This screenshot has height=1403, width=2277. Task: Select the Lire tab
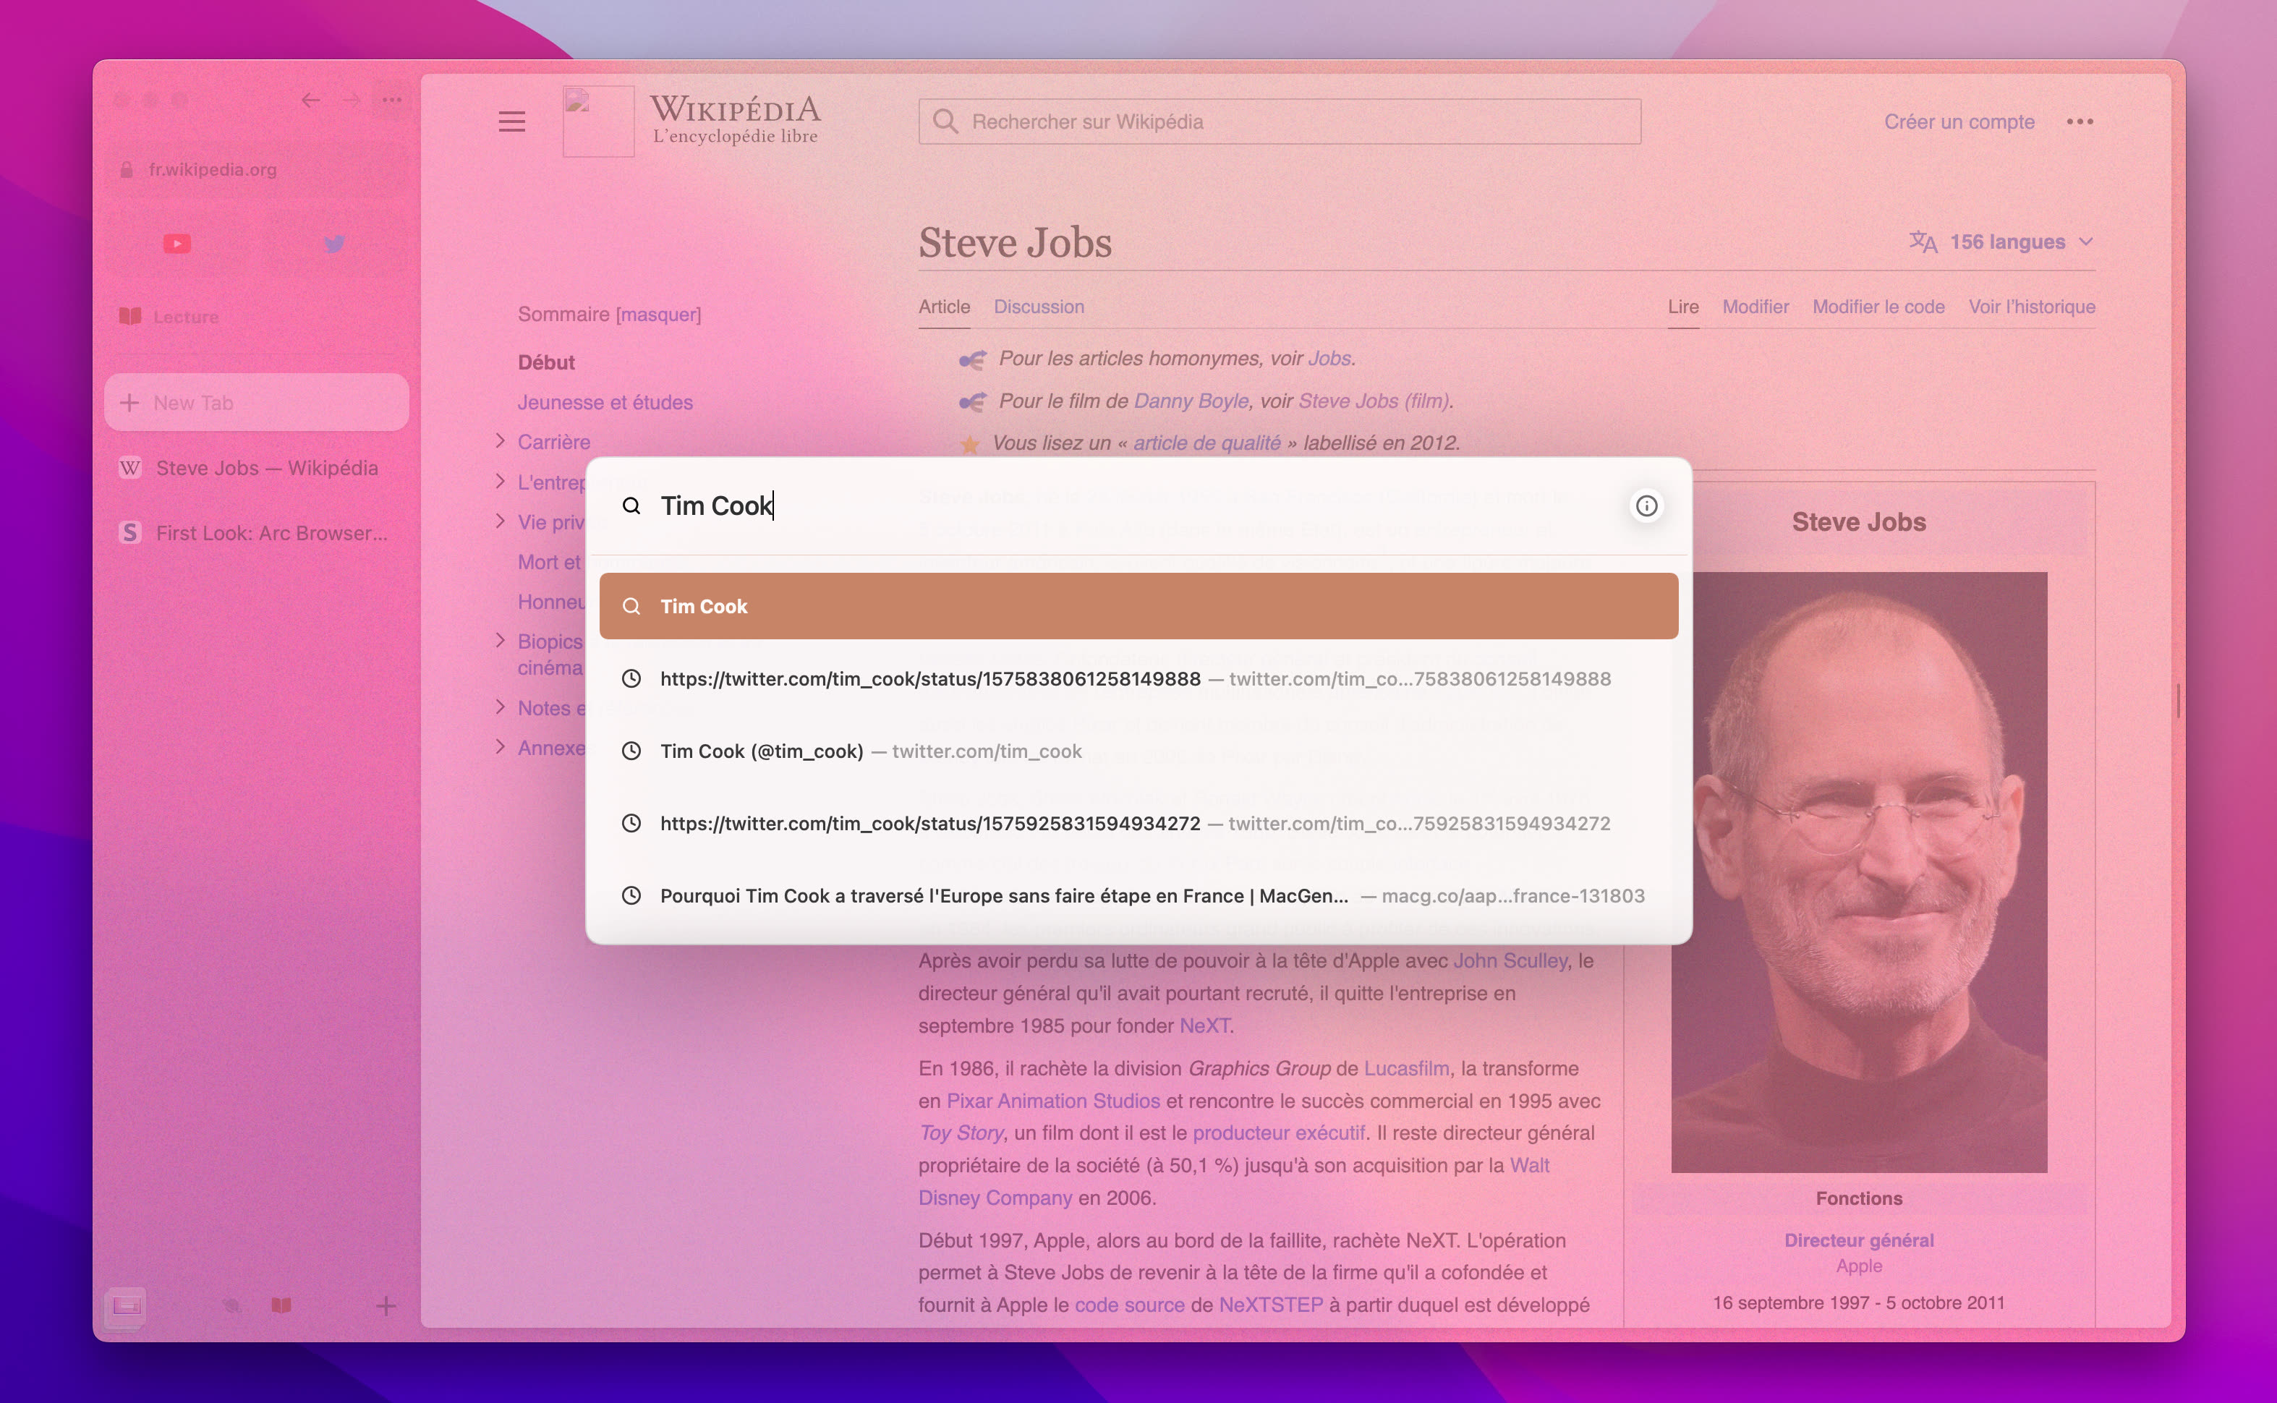click(1683, 307)
